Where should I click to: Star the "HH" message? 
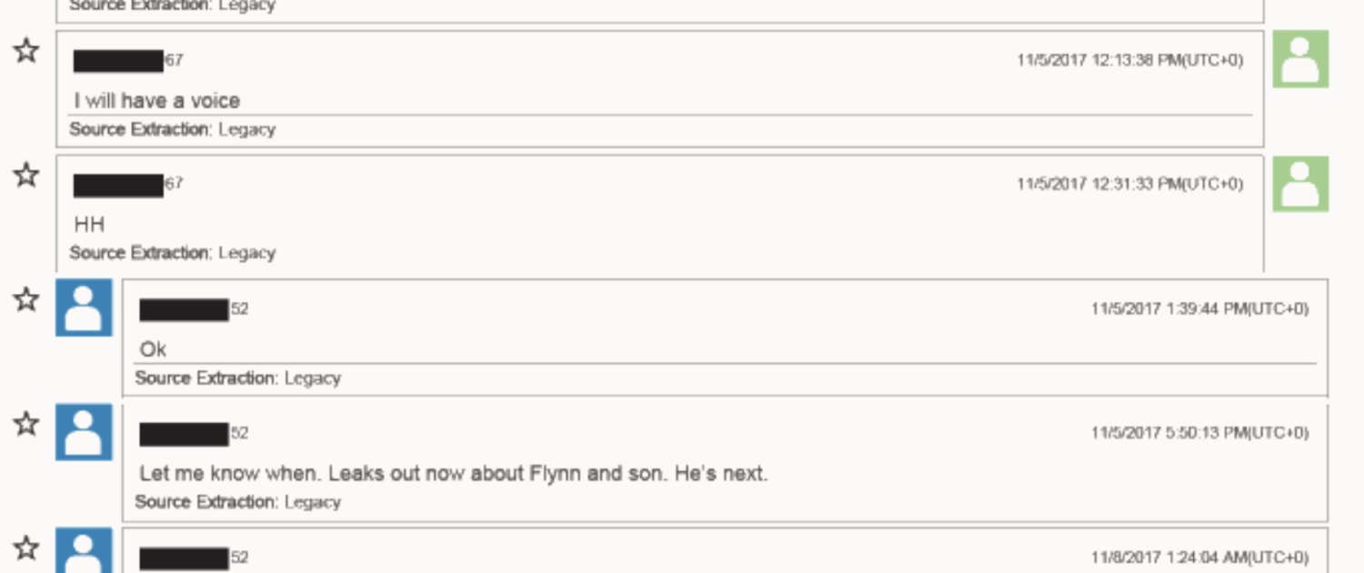(x=27, y=174)
